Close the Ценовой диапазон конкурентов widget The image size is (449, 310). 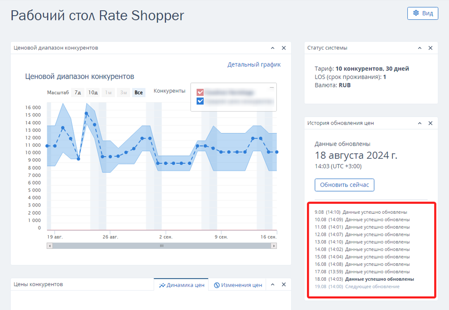pos(284,48)
